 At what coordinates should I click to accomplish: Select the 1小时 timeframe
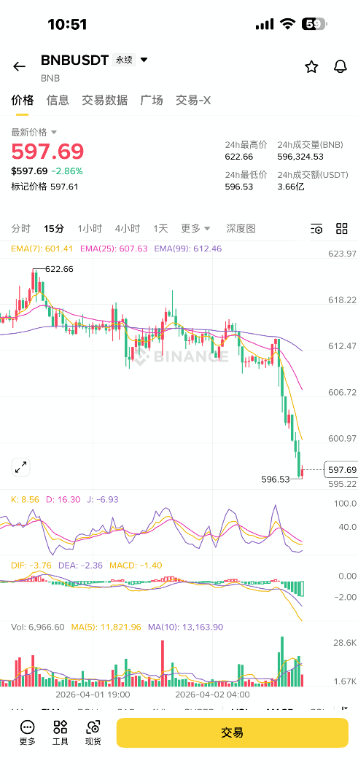click(x=90, y=228)
